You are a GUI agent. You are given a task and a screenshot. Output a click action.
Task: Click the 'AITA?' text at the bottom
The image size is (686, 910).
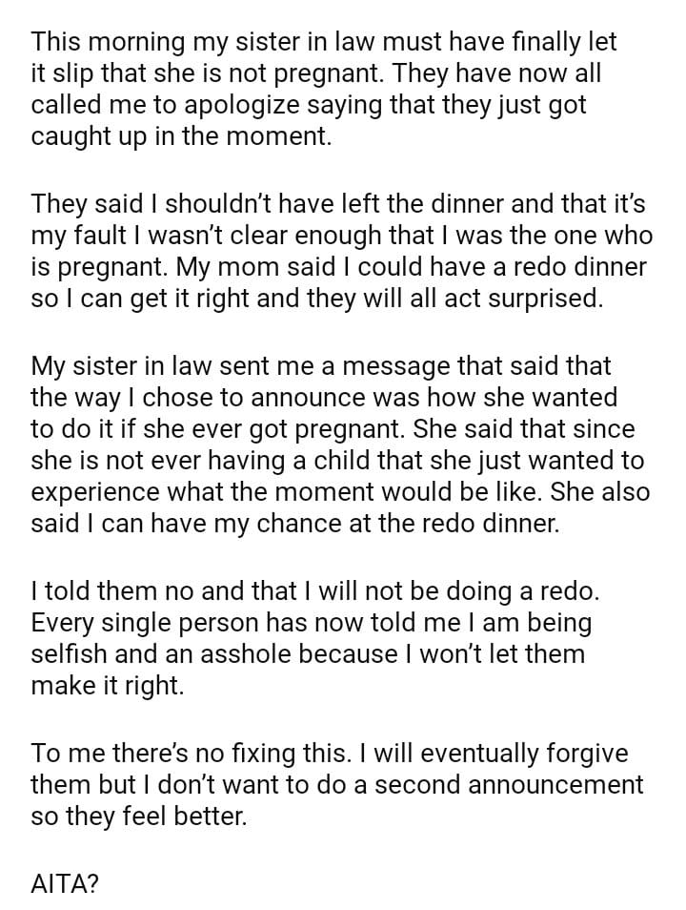pyautogui.click(x=65, y=883)
